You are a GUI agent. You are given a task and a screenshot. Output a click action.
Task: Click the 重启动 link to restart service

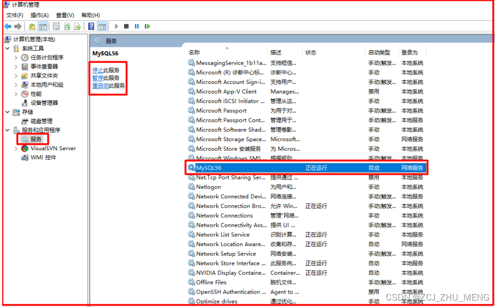click(101, 86)
